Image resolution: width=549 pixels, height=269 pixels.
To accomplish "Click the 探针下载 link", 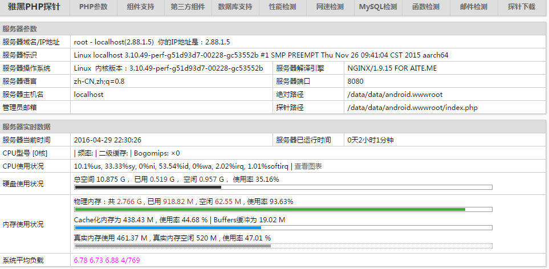I will pyautogui.click(x=521, y=7).
